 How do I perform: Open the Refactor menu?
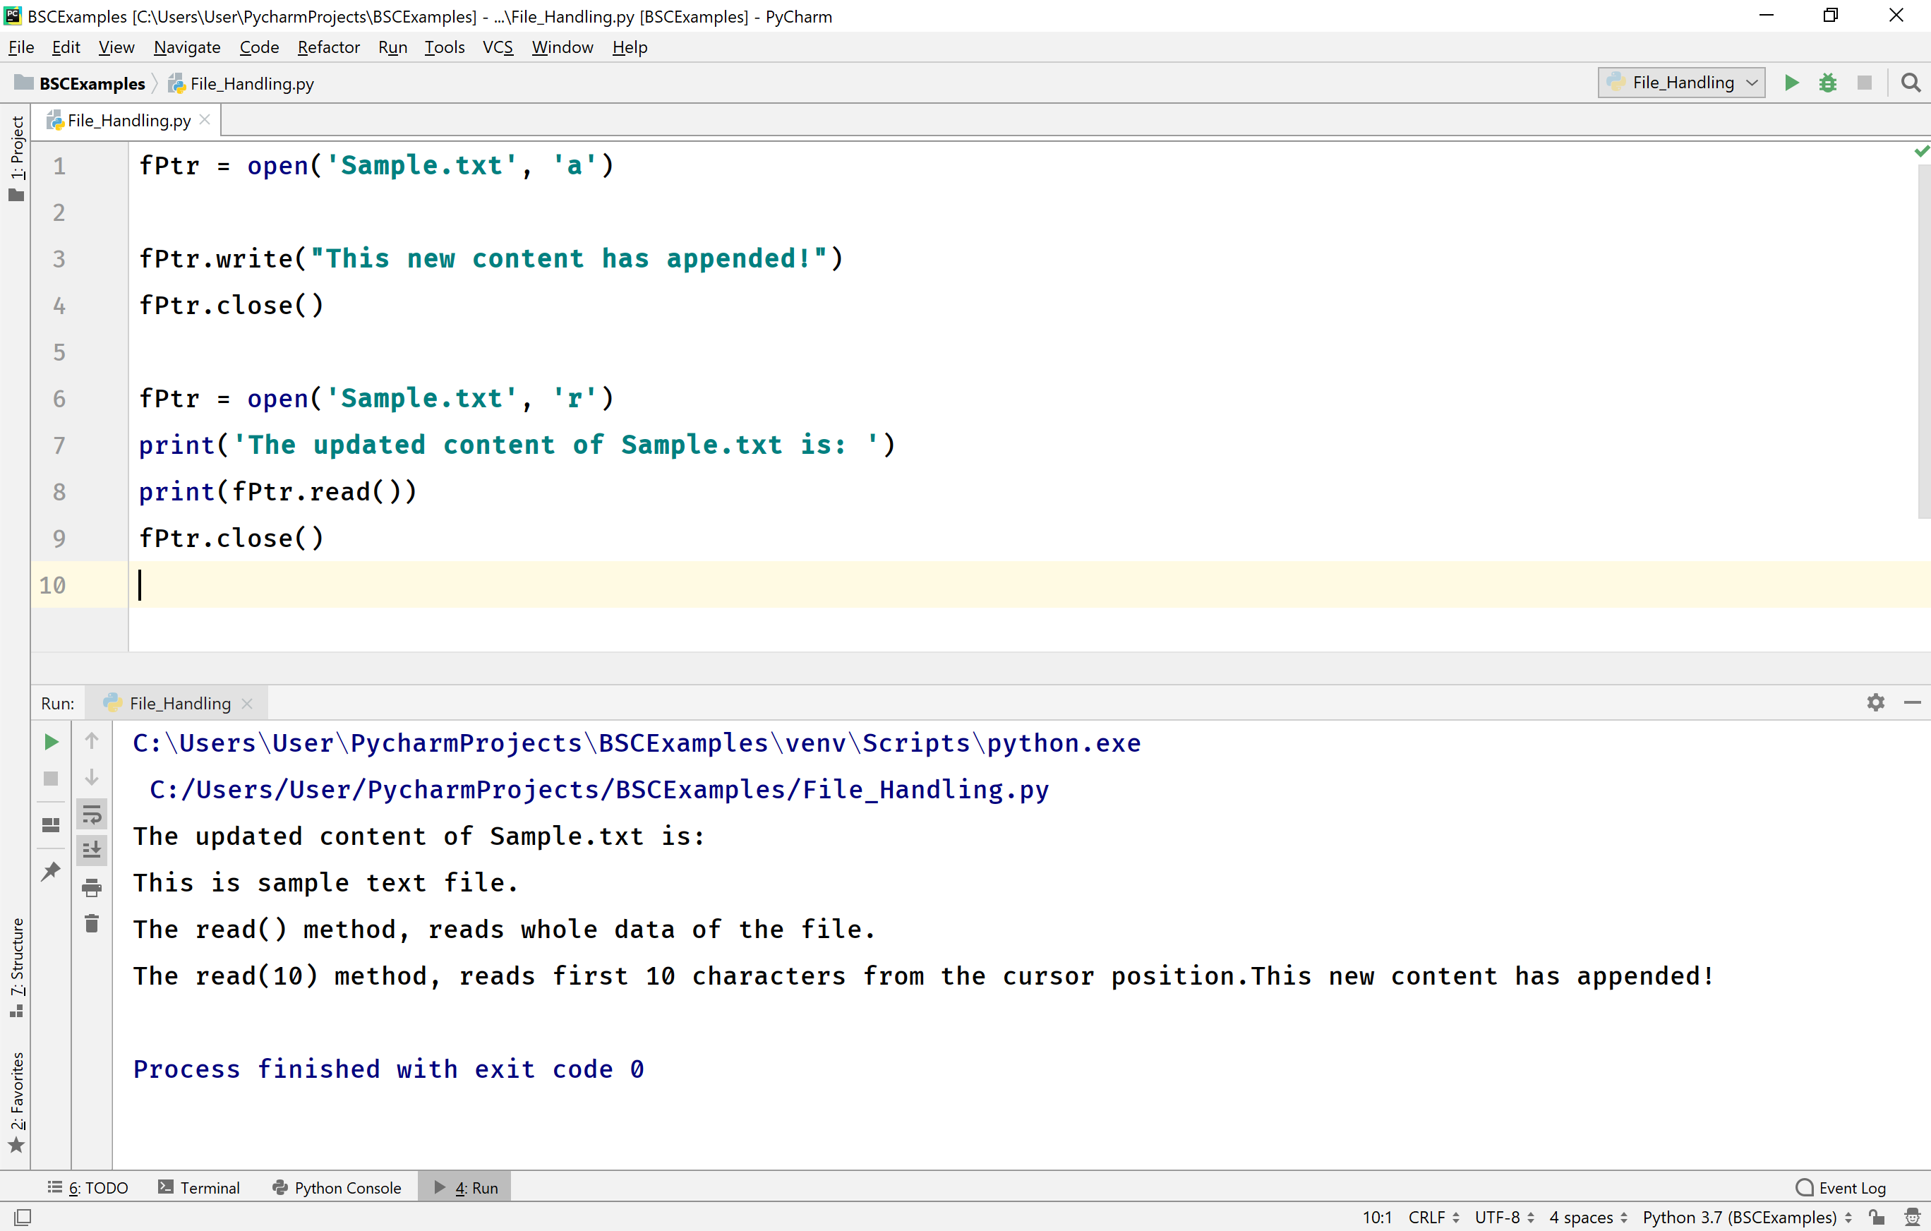[329, 47]
